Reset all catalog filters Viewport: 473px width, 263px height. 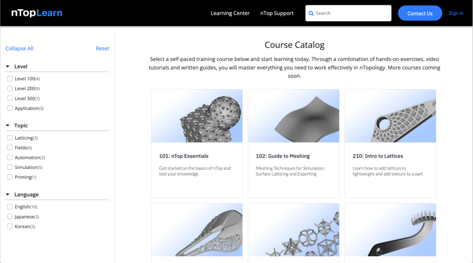102,48
